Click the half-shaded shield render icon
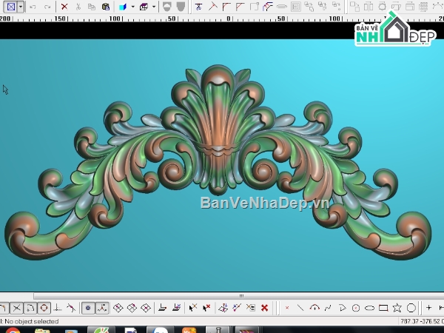Viewport: 444px width, 333px height. (166, 7)
